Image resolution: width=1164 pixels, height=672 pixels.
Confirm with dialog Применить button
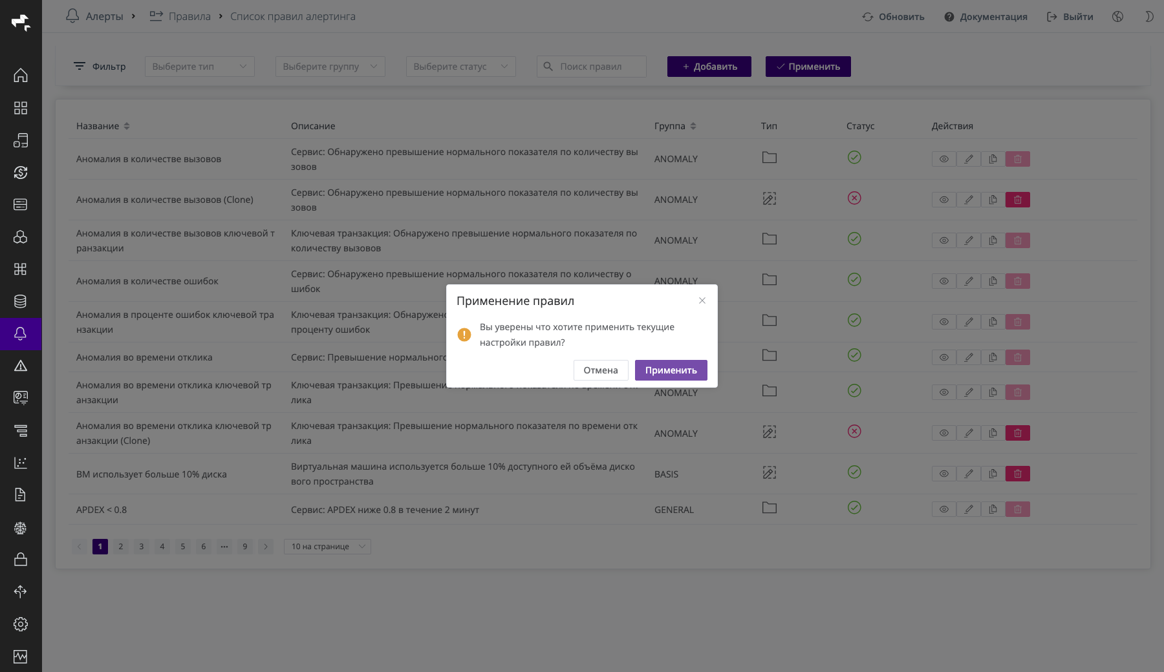[671, 370]
